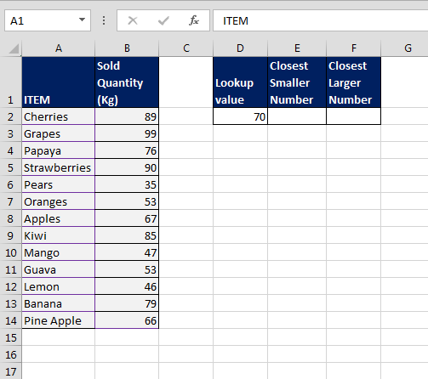Click the Insert Function fx icon
428x379 pixels.
pos(194,20)
